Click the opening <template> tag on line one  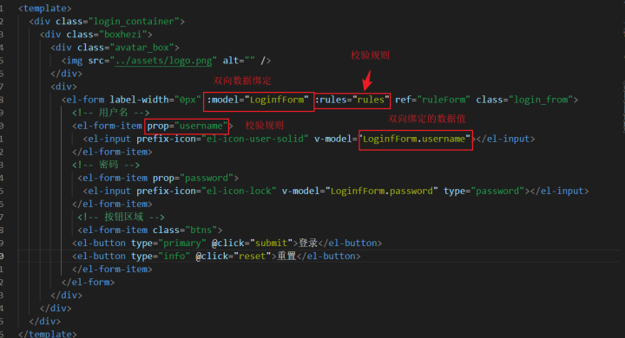pyautogui.click(x=45, y=9)
